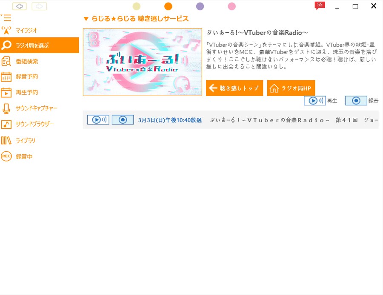Click the antenna icon for マイラジオ
This screenshot has width=383, height=295.
tap(6, 30)
